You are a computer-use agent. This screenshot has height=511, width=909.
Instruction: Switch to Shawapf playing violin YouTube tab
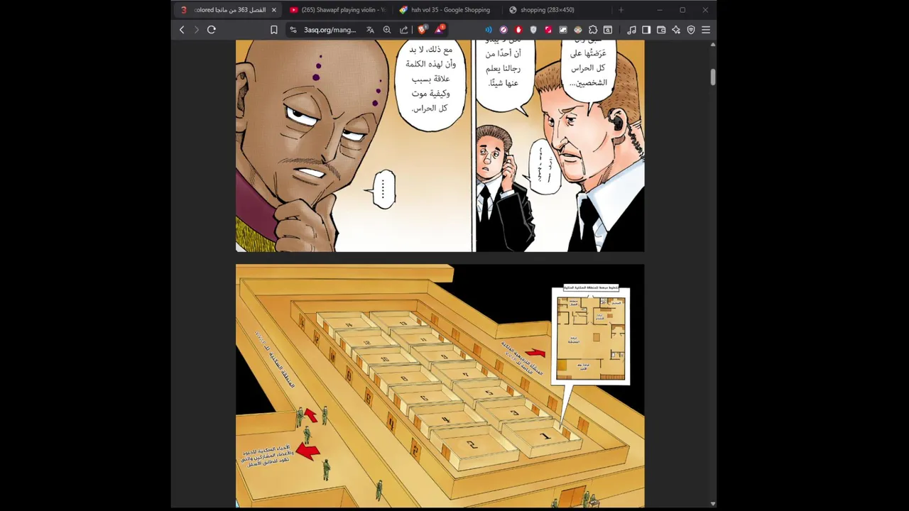click(x=337, y=10)
